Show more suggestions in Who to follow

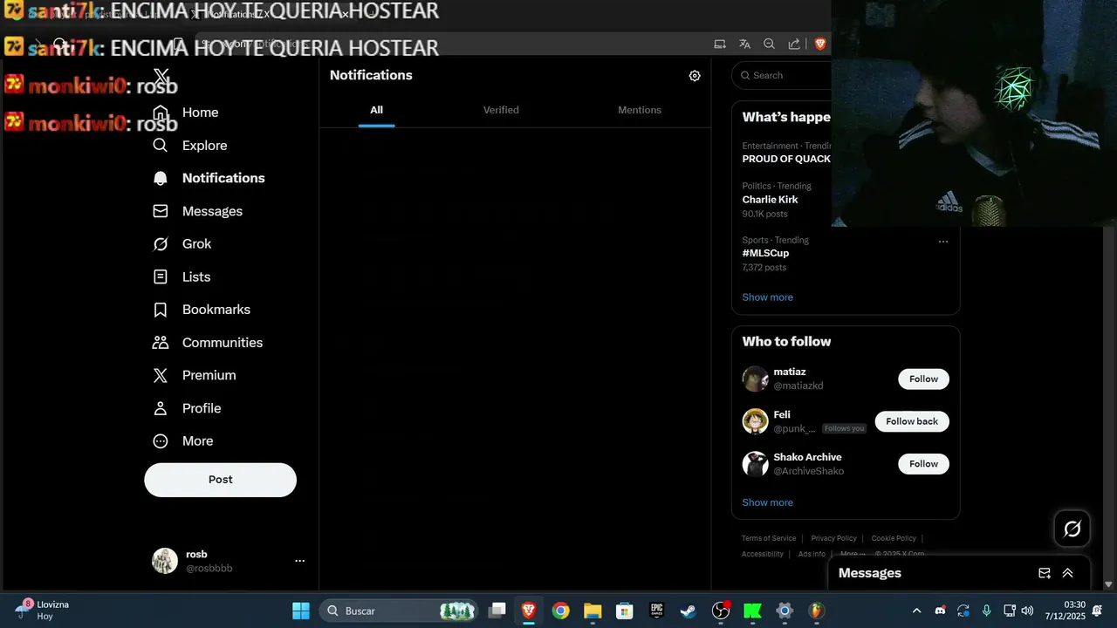(767, 502)
